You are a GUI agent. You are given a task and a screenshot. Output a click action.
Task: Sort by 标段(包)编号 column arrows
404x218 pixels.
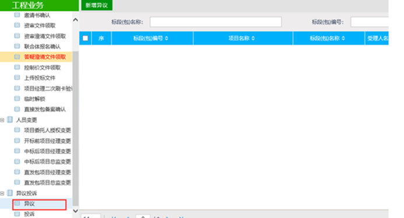coord(167,38)
